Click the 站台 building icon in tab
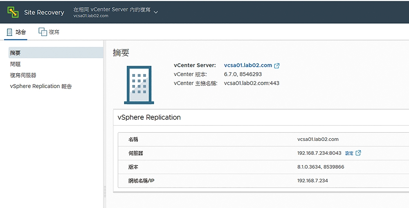The height and width of the screenshot is (208, 409). (x=9, y=32)
